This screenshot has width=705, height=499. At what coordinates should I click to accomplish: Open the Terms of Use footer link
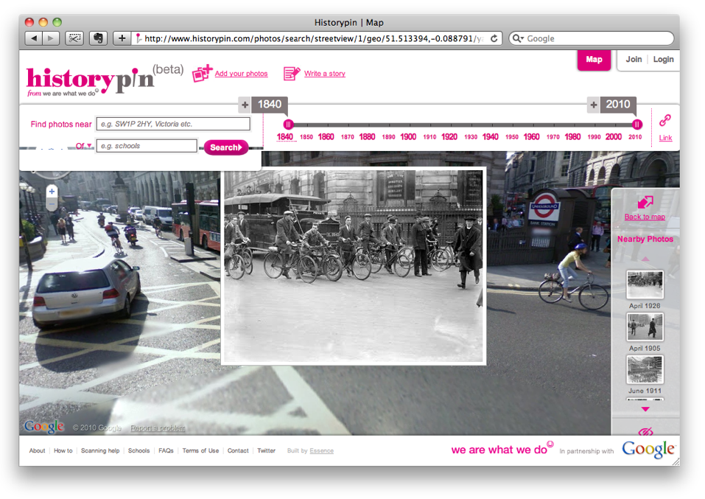200,450
